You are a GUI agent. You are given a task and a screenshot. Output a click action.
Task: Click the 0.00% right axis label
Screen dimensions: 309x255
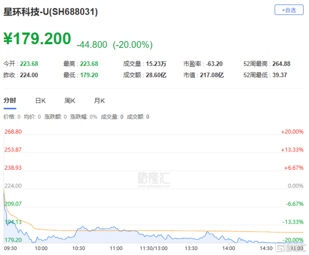pos(296,186)
